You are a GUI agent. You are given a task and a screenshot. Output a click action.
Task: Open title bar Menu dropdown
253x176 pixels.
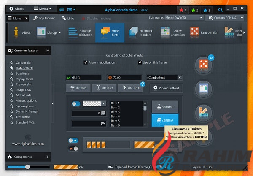[x=43, y=8]
